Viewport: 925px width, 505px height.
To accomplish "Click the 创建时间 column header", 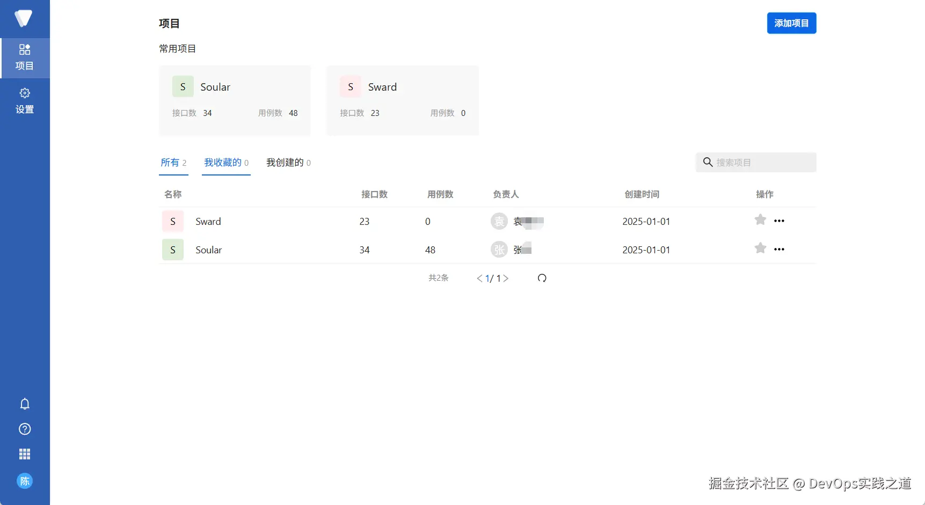I will click(642, 194).
